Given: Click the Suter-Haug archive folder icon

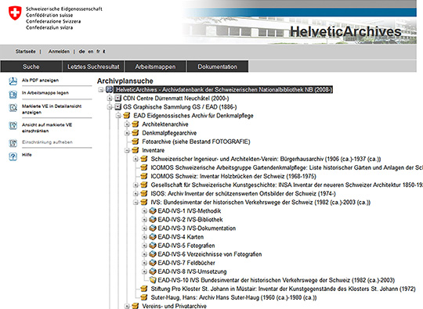Looking at the screenshot, I should [144, 297].
